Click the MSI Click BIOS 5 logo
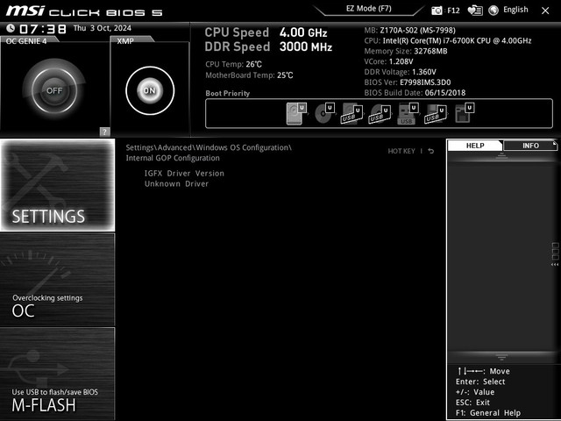The image size is (561, 421). point(84,11)
